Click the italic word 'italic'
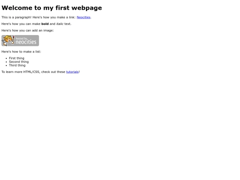The width and height of the screenshot is (240, 180). 60,24
